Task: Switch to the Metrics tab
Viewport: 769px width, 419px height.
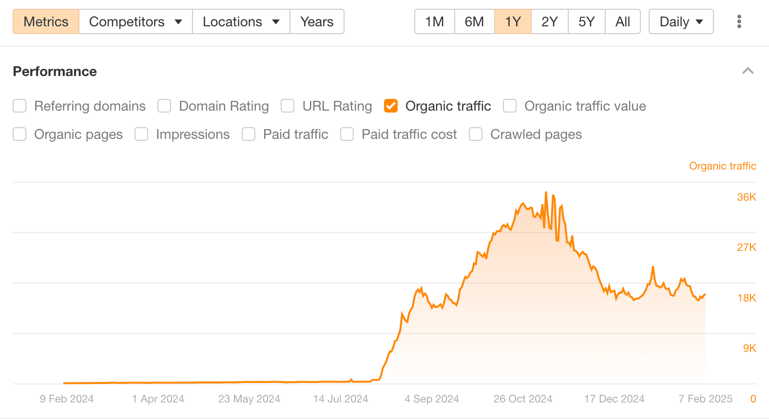Action: [x=46, y=21]
